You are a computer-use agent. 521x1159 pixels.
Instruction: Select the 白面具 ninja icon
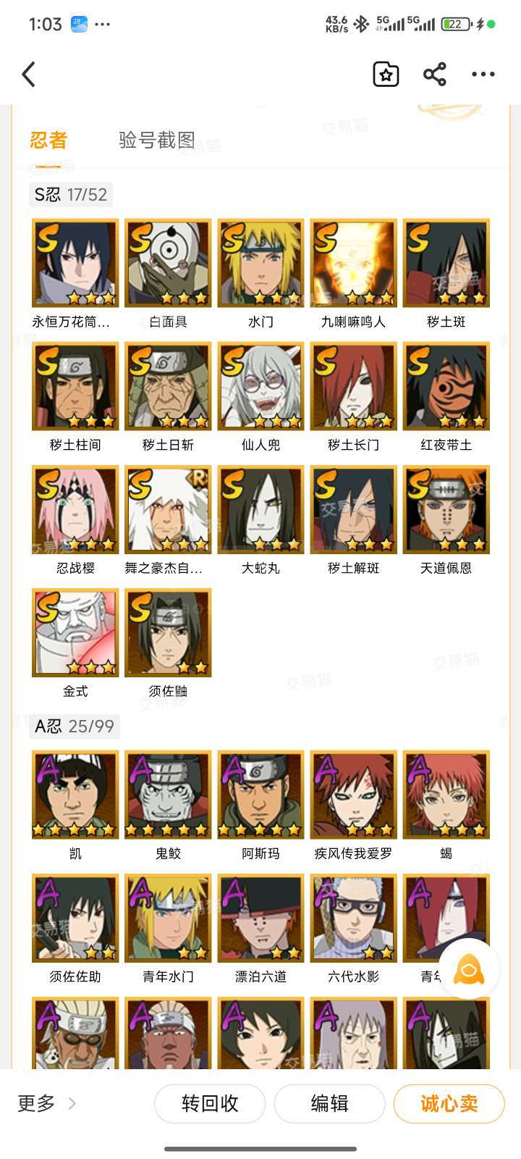pos(168,263)
